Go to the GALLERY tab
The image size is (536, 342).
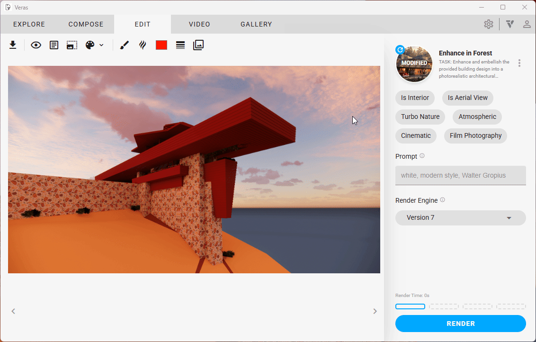(256, 24)
